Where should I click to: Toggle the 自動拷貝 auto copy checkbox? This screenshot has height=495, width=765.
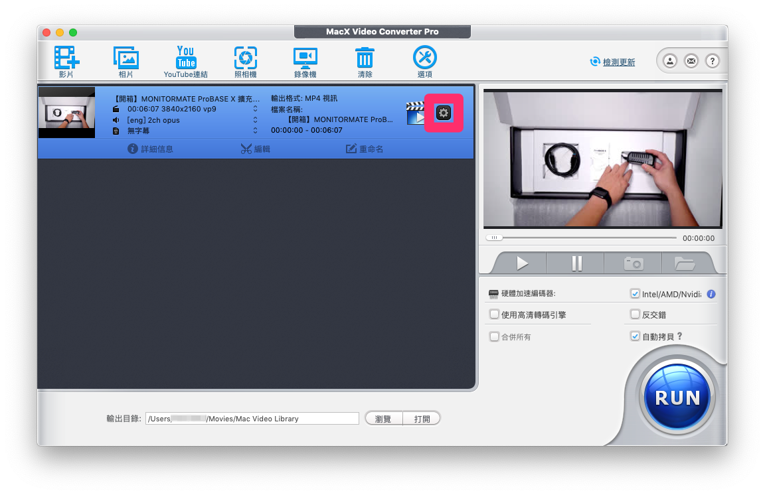(x=635, y=336)
